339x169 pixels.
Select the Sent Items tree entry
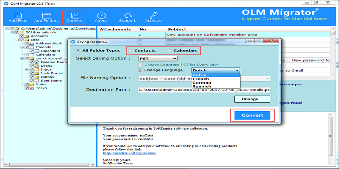pos(51,81)
